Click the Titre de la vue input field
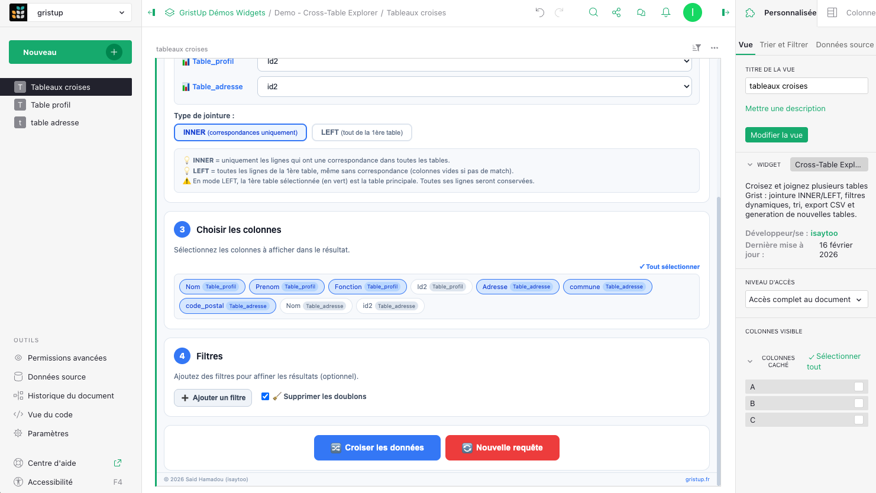The image size is (876, 493). (806, 86)
